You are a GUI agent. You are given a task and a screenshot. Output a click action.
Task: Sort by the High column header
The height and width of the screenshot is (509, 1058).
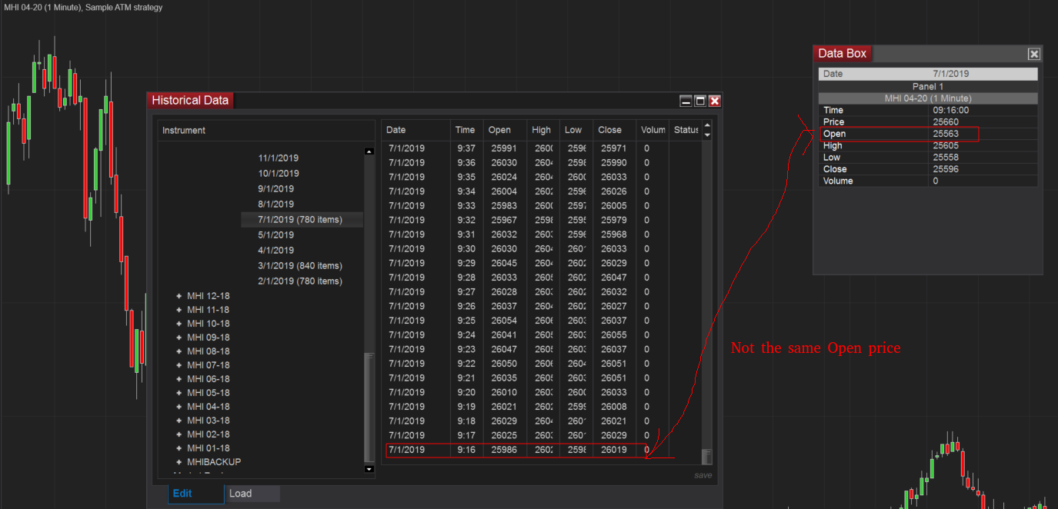click(542, 130)
